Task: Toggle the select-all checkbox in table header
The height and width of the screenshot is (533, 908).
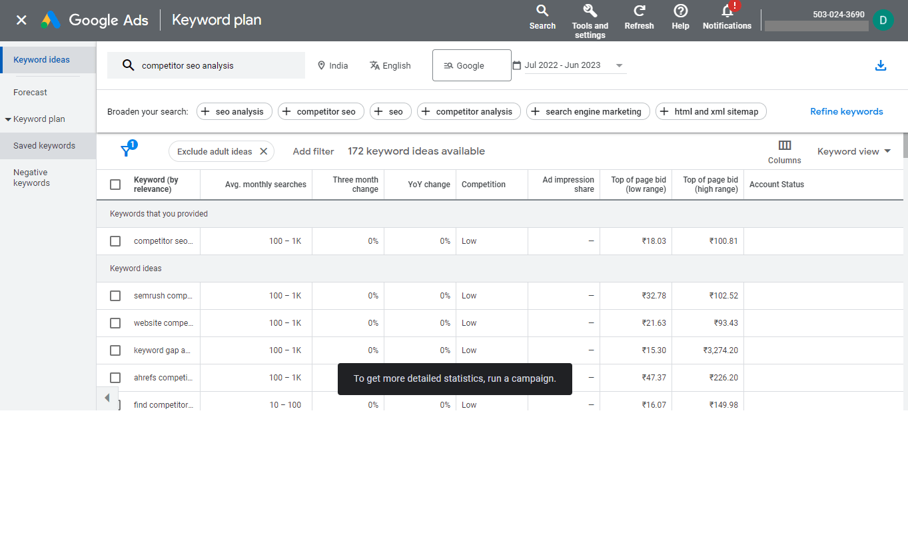Action: 115,185
